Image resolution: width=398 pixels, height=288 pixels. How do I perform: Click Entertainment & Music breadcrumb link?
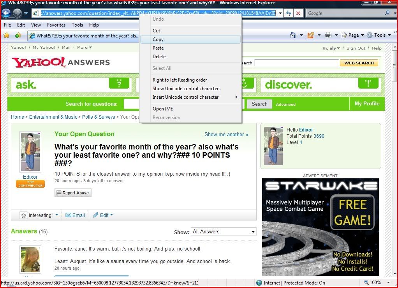click(53, 117)
